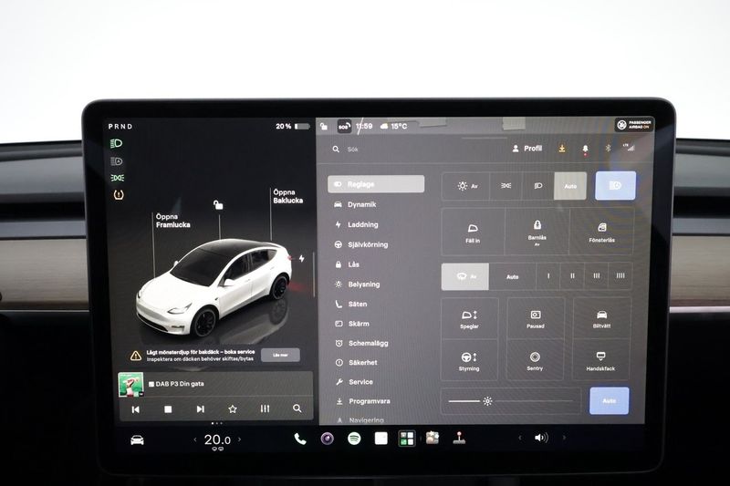Open the Phone app
The image size is (730, 486).
(x=300, y=439)
